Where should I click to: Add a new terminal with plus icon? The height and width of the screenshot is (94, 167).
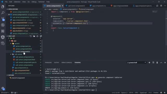pos(149,63)
